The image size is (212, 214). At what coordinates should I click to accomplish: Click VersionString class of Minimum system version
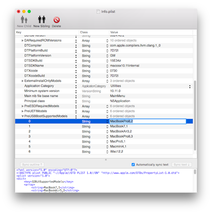pyautogui.click(x=91, y=91)
